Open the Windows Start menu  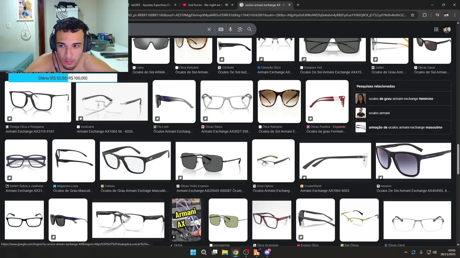193,252
